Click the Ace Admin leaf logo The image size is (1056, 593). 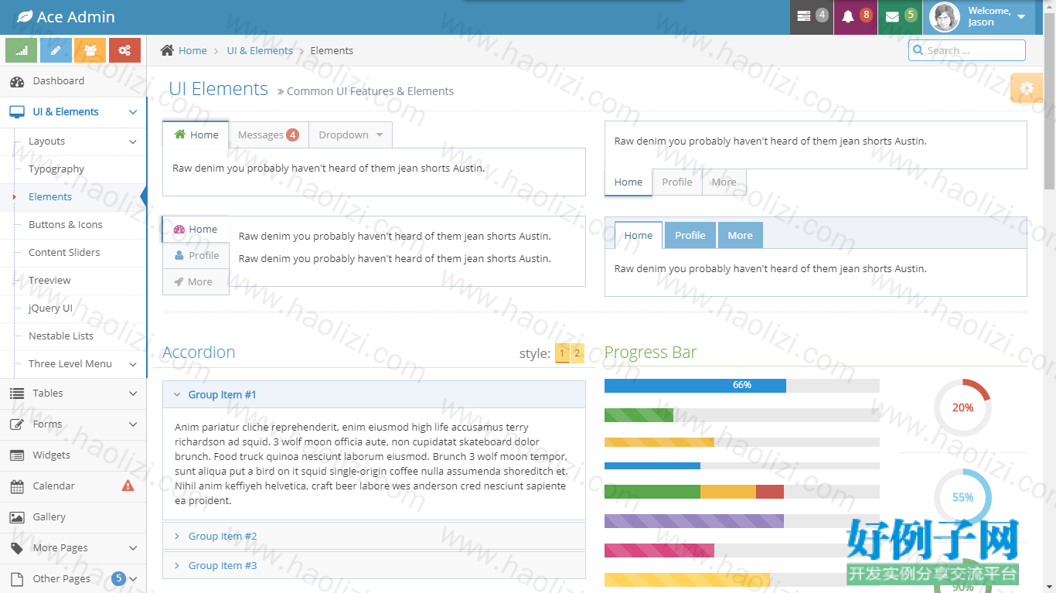coord(25,17)
